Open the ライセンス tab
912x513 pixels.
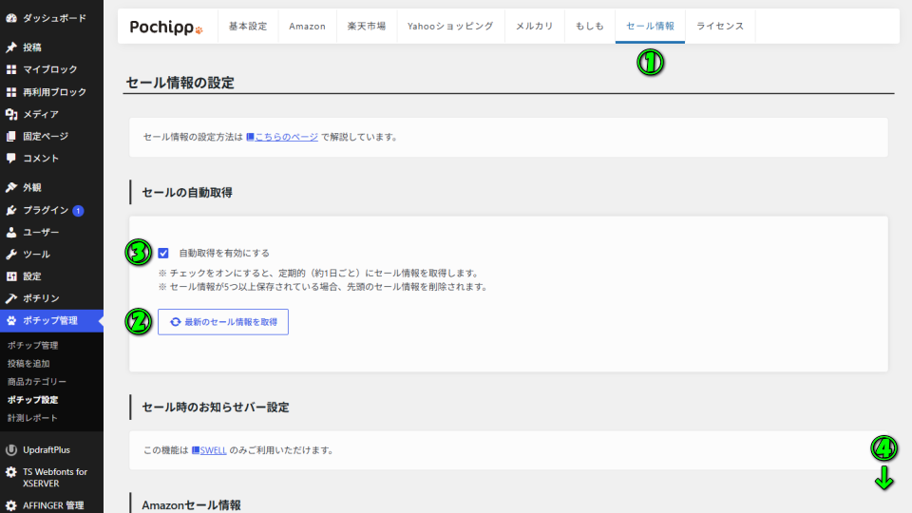[x=720, y=27]
